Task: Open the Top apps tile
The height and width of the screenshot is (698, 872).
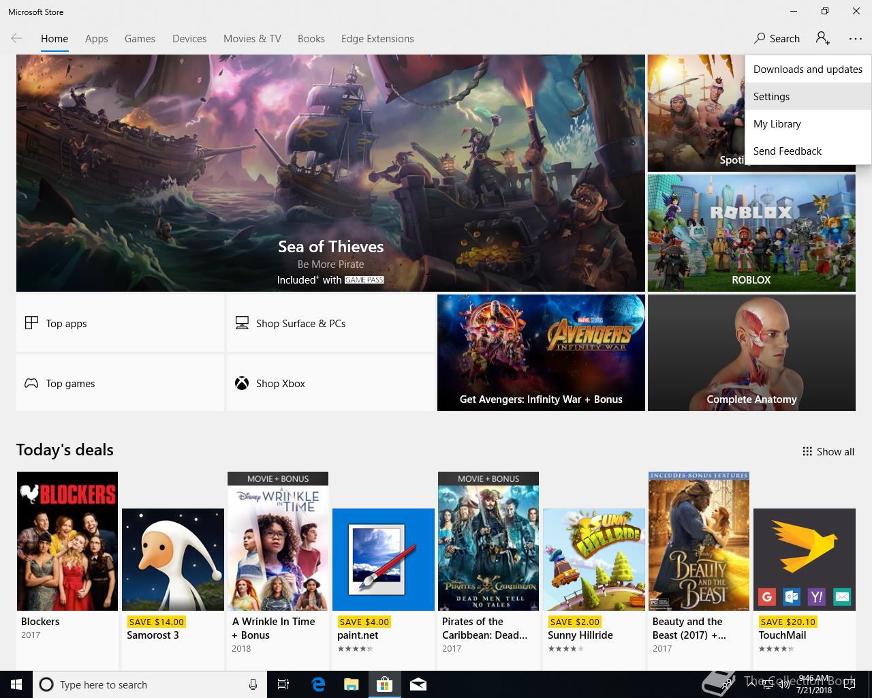Action: coord(120,323)
